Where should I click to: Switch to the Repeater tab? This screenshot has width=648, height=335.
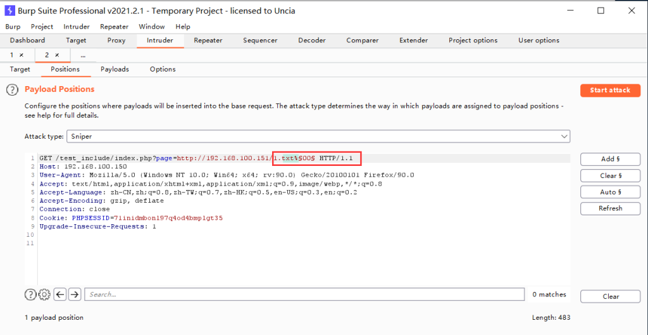(208, 41)
